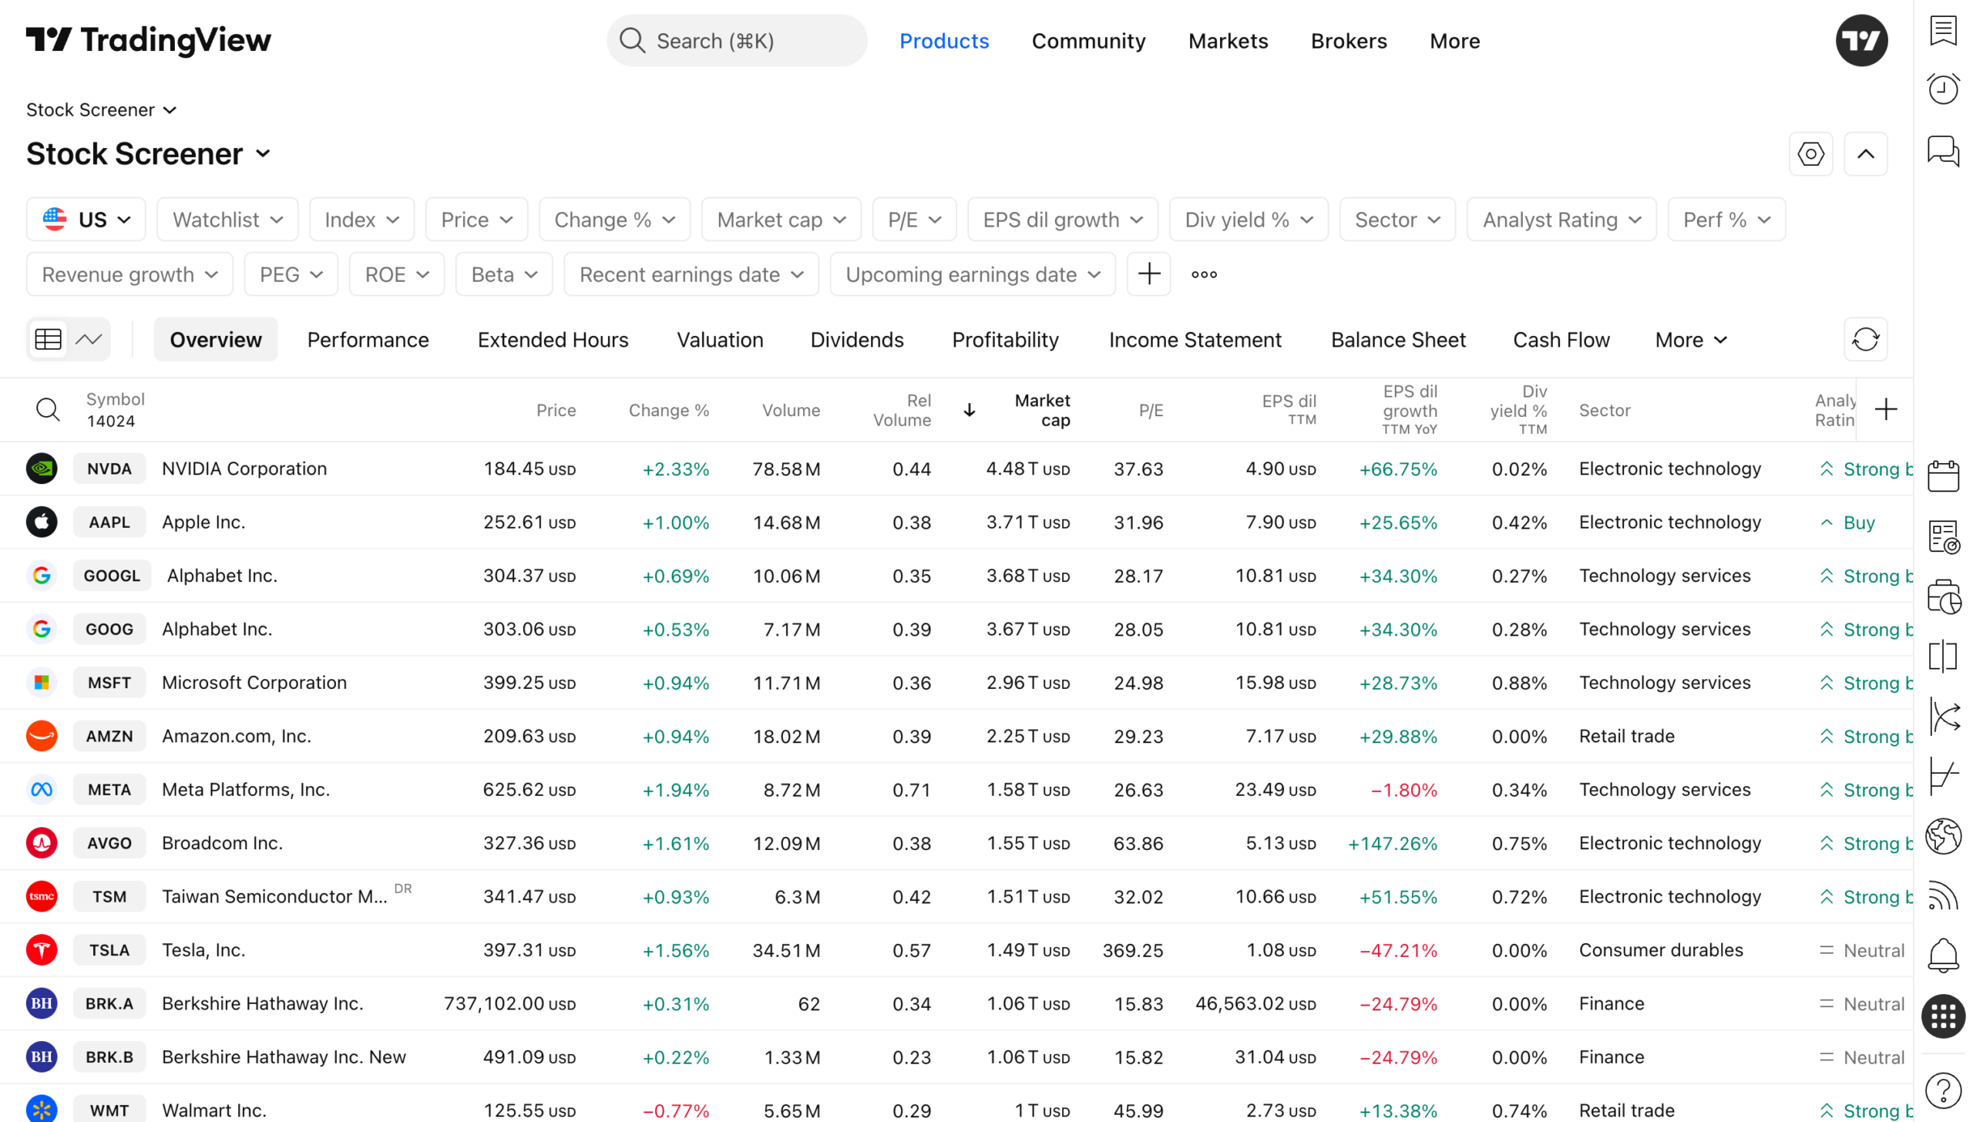Open the split-panel layout icon in sidebar
Viewport: 1973px width, 1122px height.
pyautogui.click(x=1943, y=657)
